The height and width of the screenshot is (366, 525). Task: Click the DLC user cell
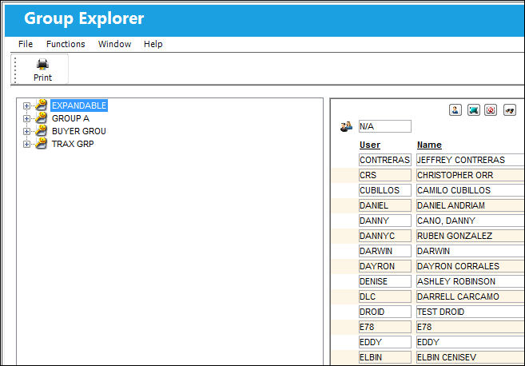pyautogui.click(x=385, y=296)
